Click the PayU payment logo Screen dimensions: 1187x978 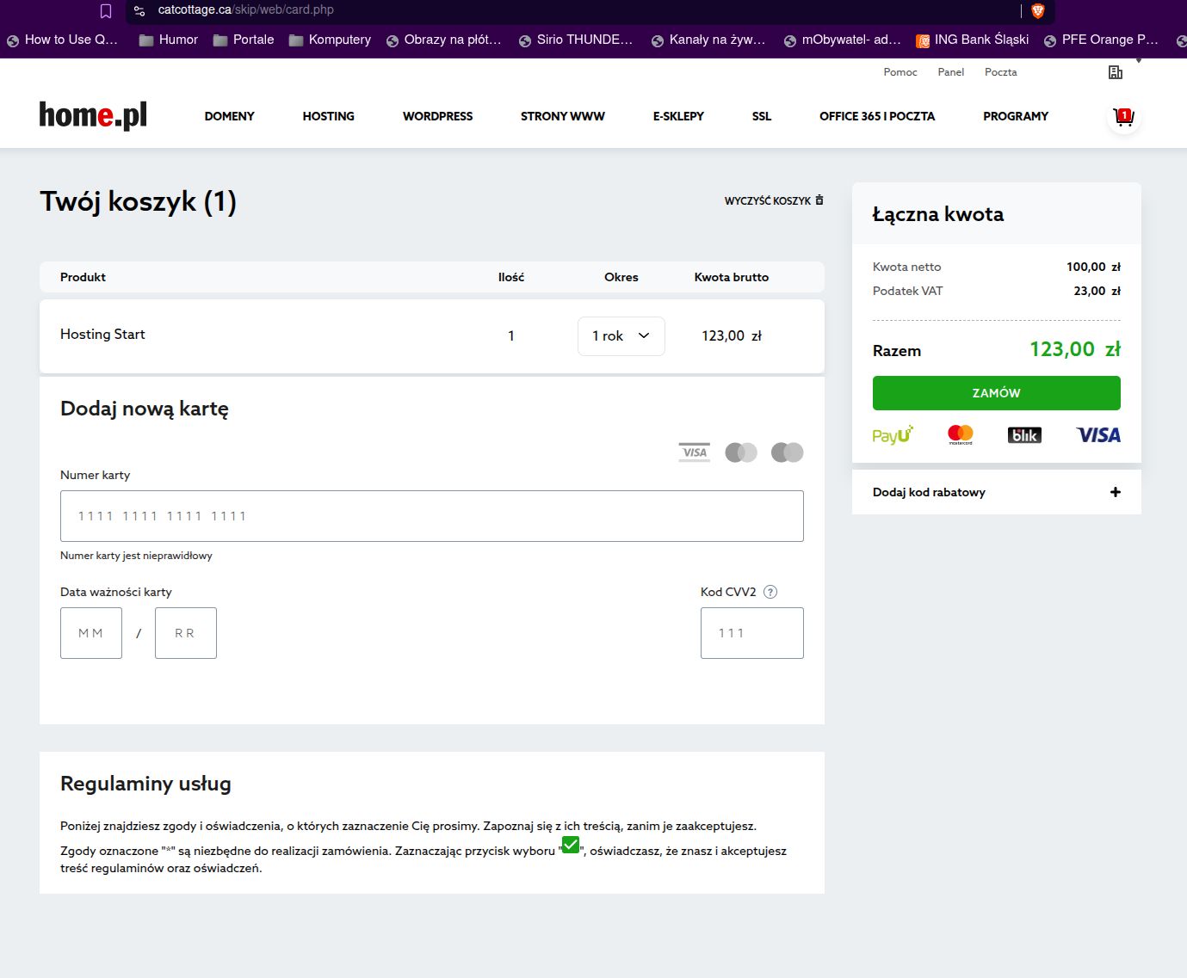click(893, 435)
